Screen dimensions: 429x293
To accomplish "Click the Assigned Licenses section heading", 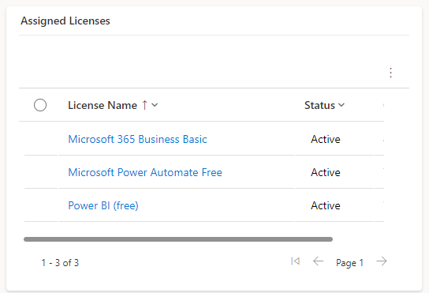I will 65,21.
